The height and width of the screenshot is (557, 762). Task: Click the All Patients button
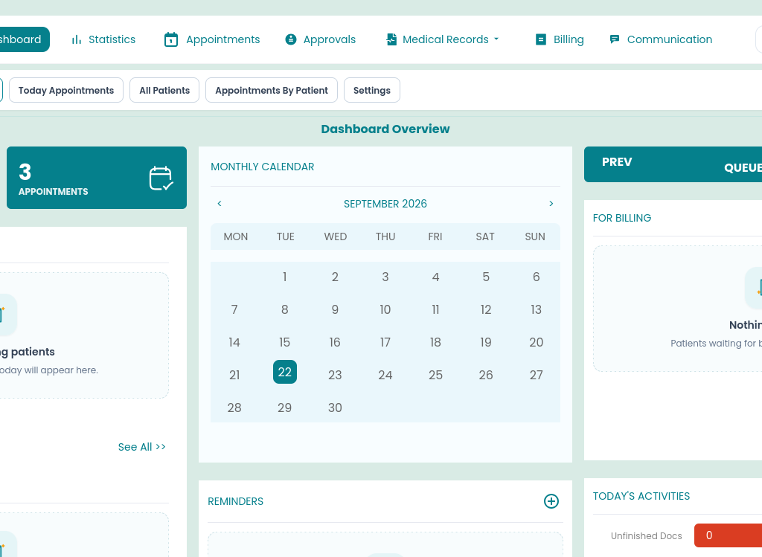click(164, 90)
